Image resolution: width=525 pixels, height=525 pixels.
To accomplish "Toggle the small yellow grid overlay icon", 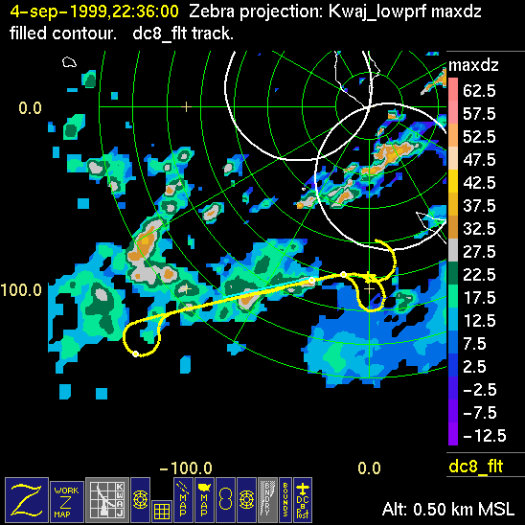I will coord(162,512).
